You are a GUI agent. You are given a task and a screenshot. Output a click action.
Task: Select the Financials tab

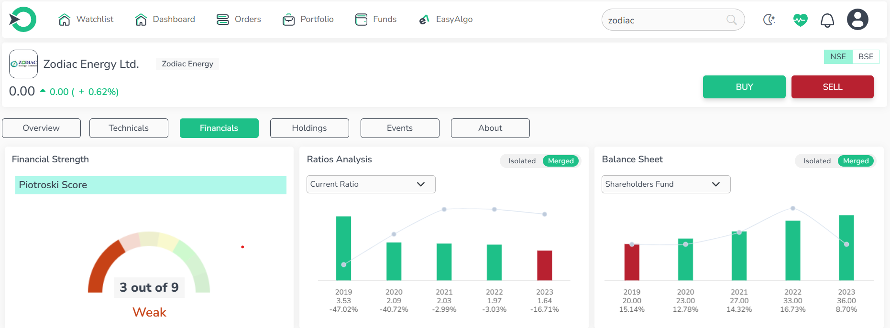[x=219, y=128]
